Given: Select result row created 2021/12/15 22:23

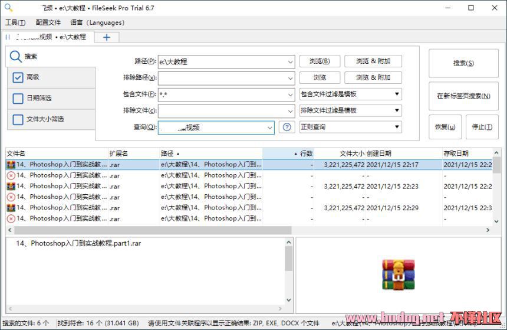Looking at the screenshot, I should (249, 186).
